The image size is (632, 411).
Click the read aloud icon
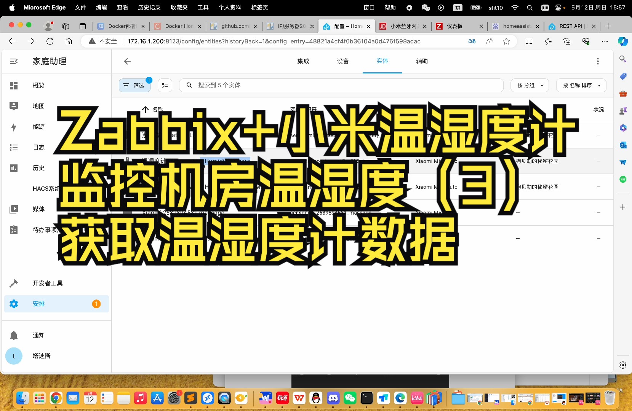(x=490, y=41)
